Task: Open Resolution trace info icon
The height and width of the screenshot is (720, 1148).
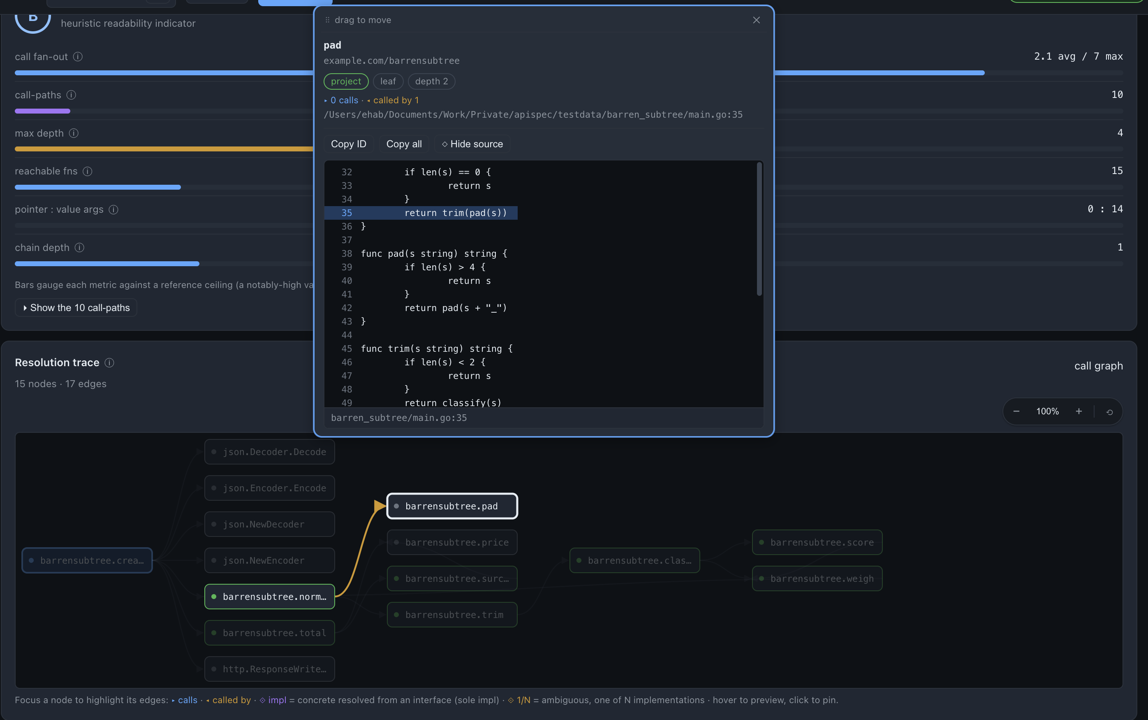Action: 109,363
